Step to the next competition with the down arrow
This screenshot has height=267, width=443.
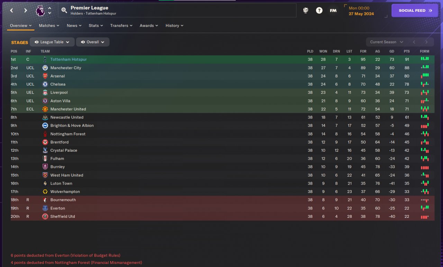pos(50,13)
